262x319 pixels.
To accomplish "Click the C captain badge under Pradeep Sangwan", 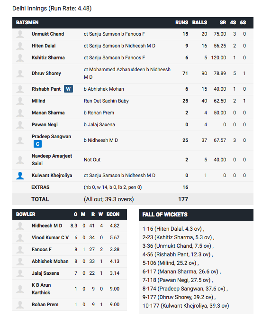I will pyautogui.click(x=37, y=144).
